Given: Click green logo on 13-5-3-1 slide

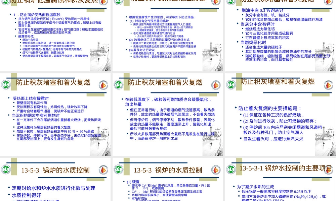Looking at the screenshot, I should click(231, 170).
